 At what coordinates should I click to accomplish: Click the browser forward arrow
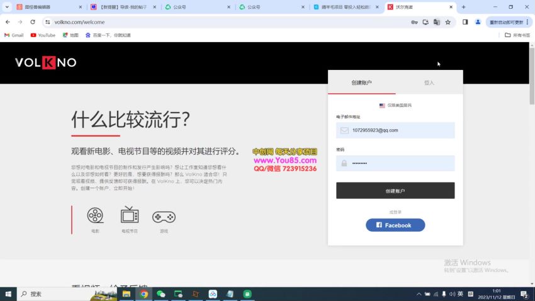[x=20, y=22]
